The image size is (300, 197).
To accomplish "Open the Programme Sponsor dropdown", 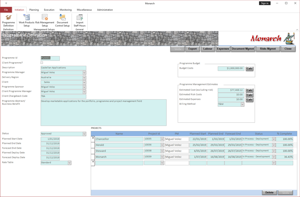I will [x=84, y=87].
